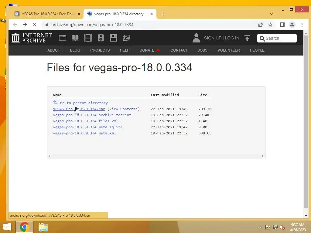311x233 pixels.
Task: Click View Contents link for the rar
Action: point(124,109)
